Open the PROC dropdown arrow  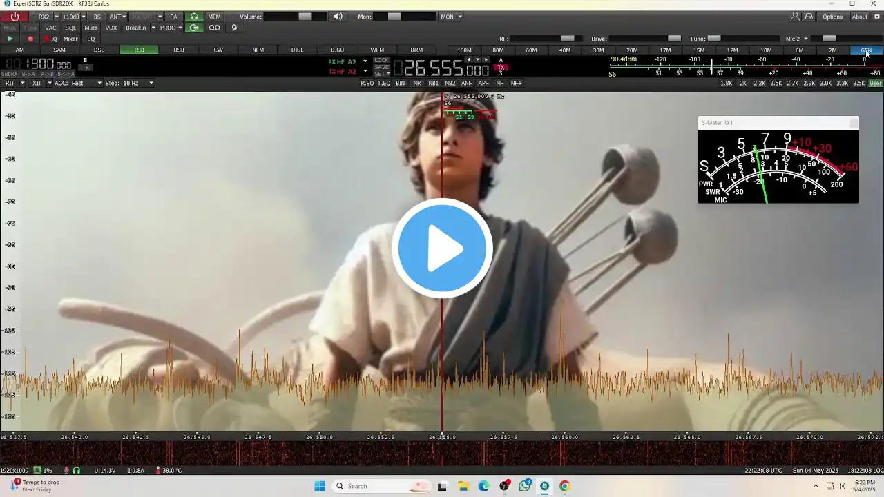(x=180, y=28)
